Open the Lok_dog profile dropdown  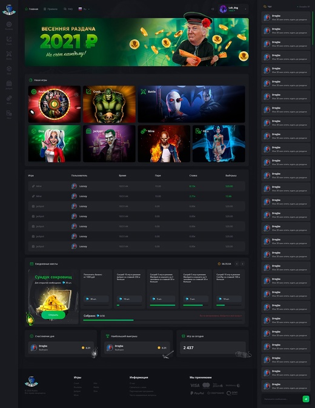[x=233, y=9]
